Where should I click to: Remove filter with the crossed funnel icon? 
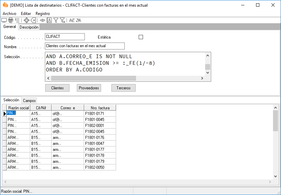tap(62, 20)
